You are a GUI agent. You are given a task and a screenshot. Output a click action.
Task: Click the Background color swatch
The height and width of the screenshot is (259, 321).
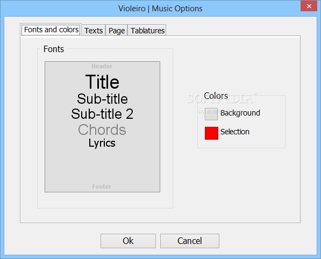pos(211,114)
